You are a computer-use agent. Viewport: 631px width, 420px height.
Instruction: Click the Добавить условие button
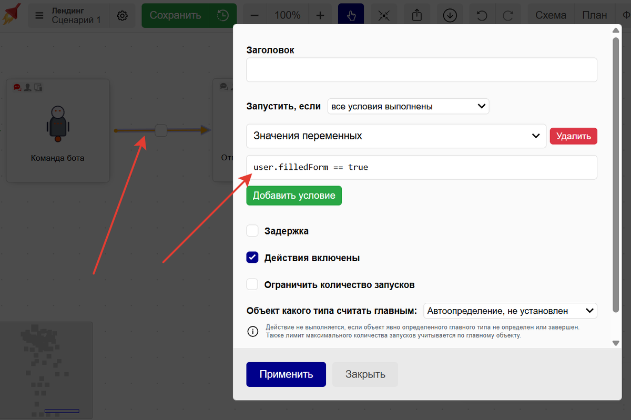click(293, 195)
